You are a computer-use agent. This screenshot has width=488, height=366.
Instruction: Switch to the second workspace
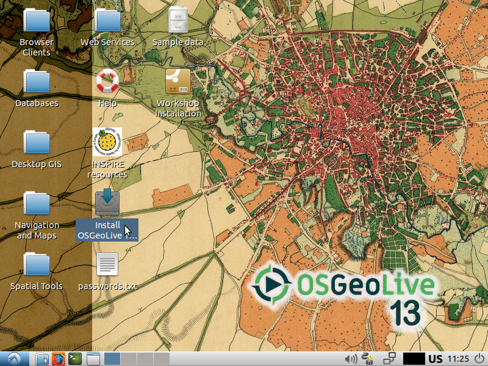point(129,359)
